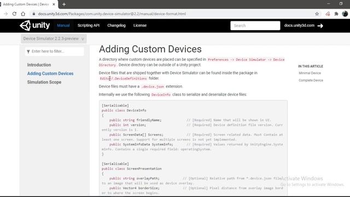Select Adding Custom Devices in sidebar
350x197 pixels.
(50, 73)
